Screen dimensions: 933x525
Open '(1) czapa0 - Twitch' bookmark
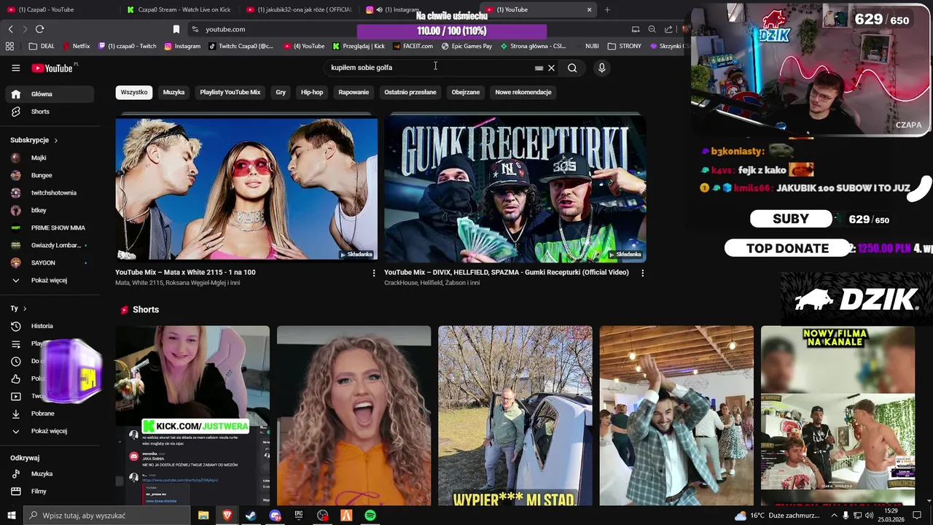pos(127,46)
